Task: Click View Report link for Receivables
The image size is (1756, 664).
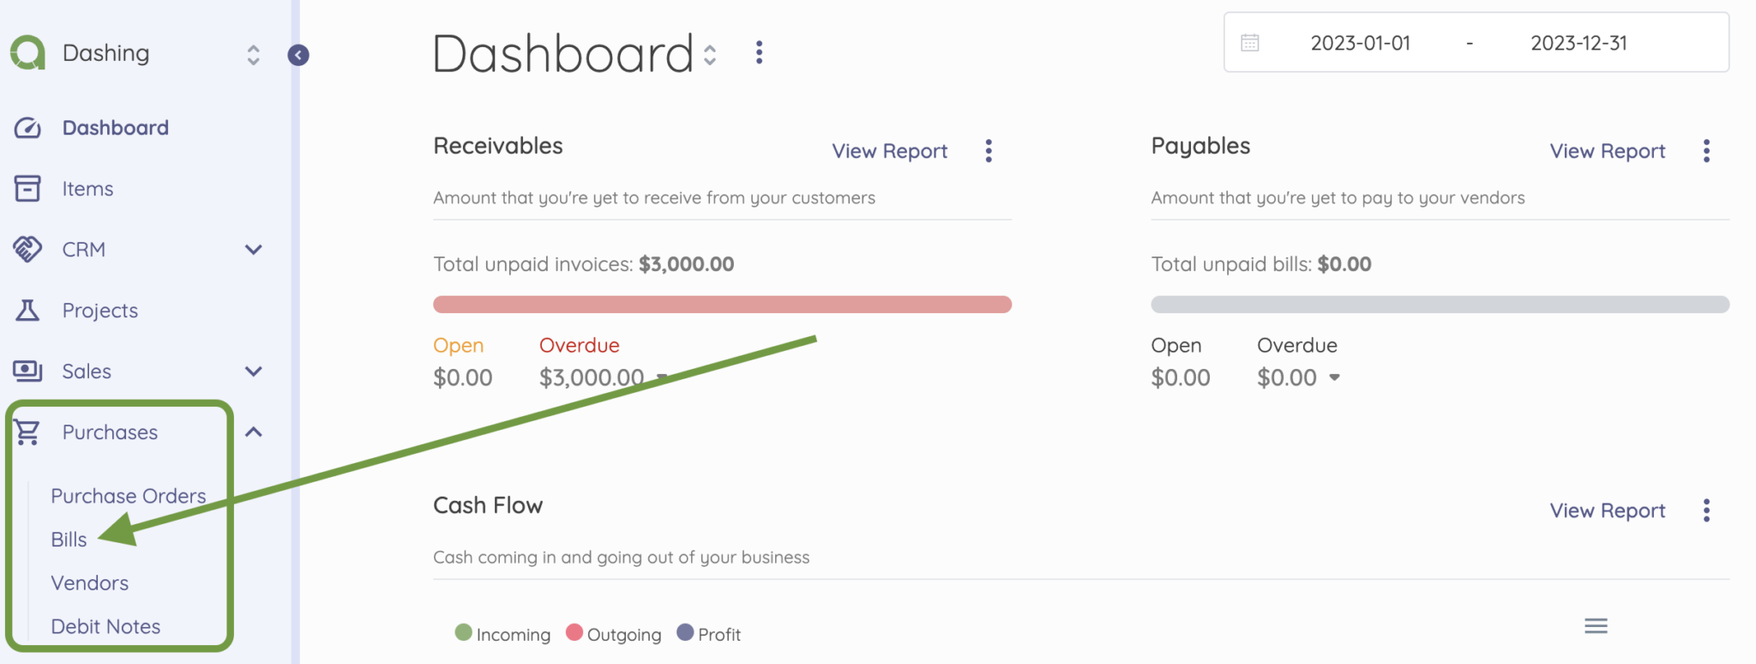Action: tap(889, 151)
